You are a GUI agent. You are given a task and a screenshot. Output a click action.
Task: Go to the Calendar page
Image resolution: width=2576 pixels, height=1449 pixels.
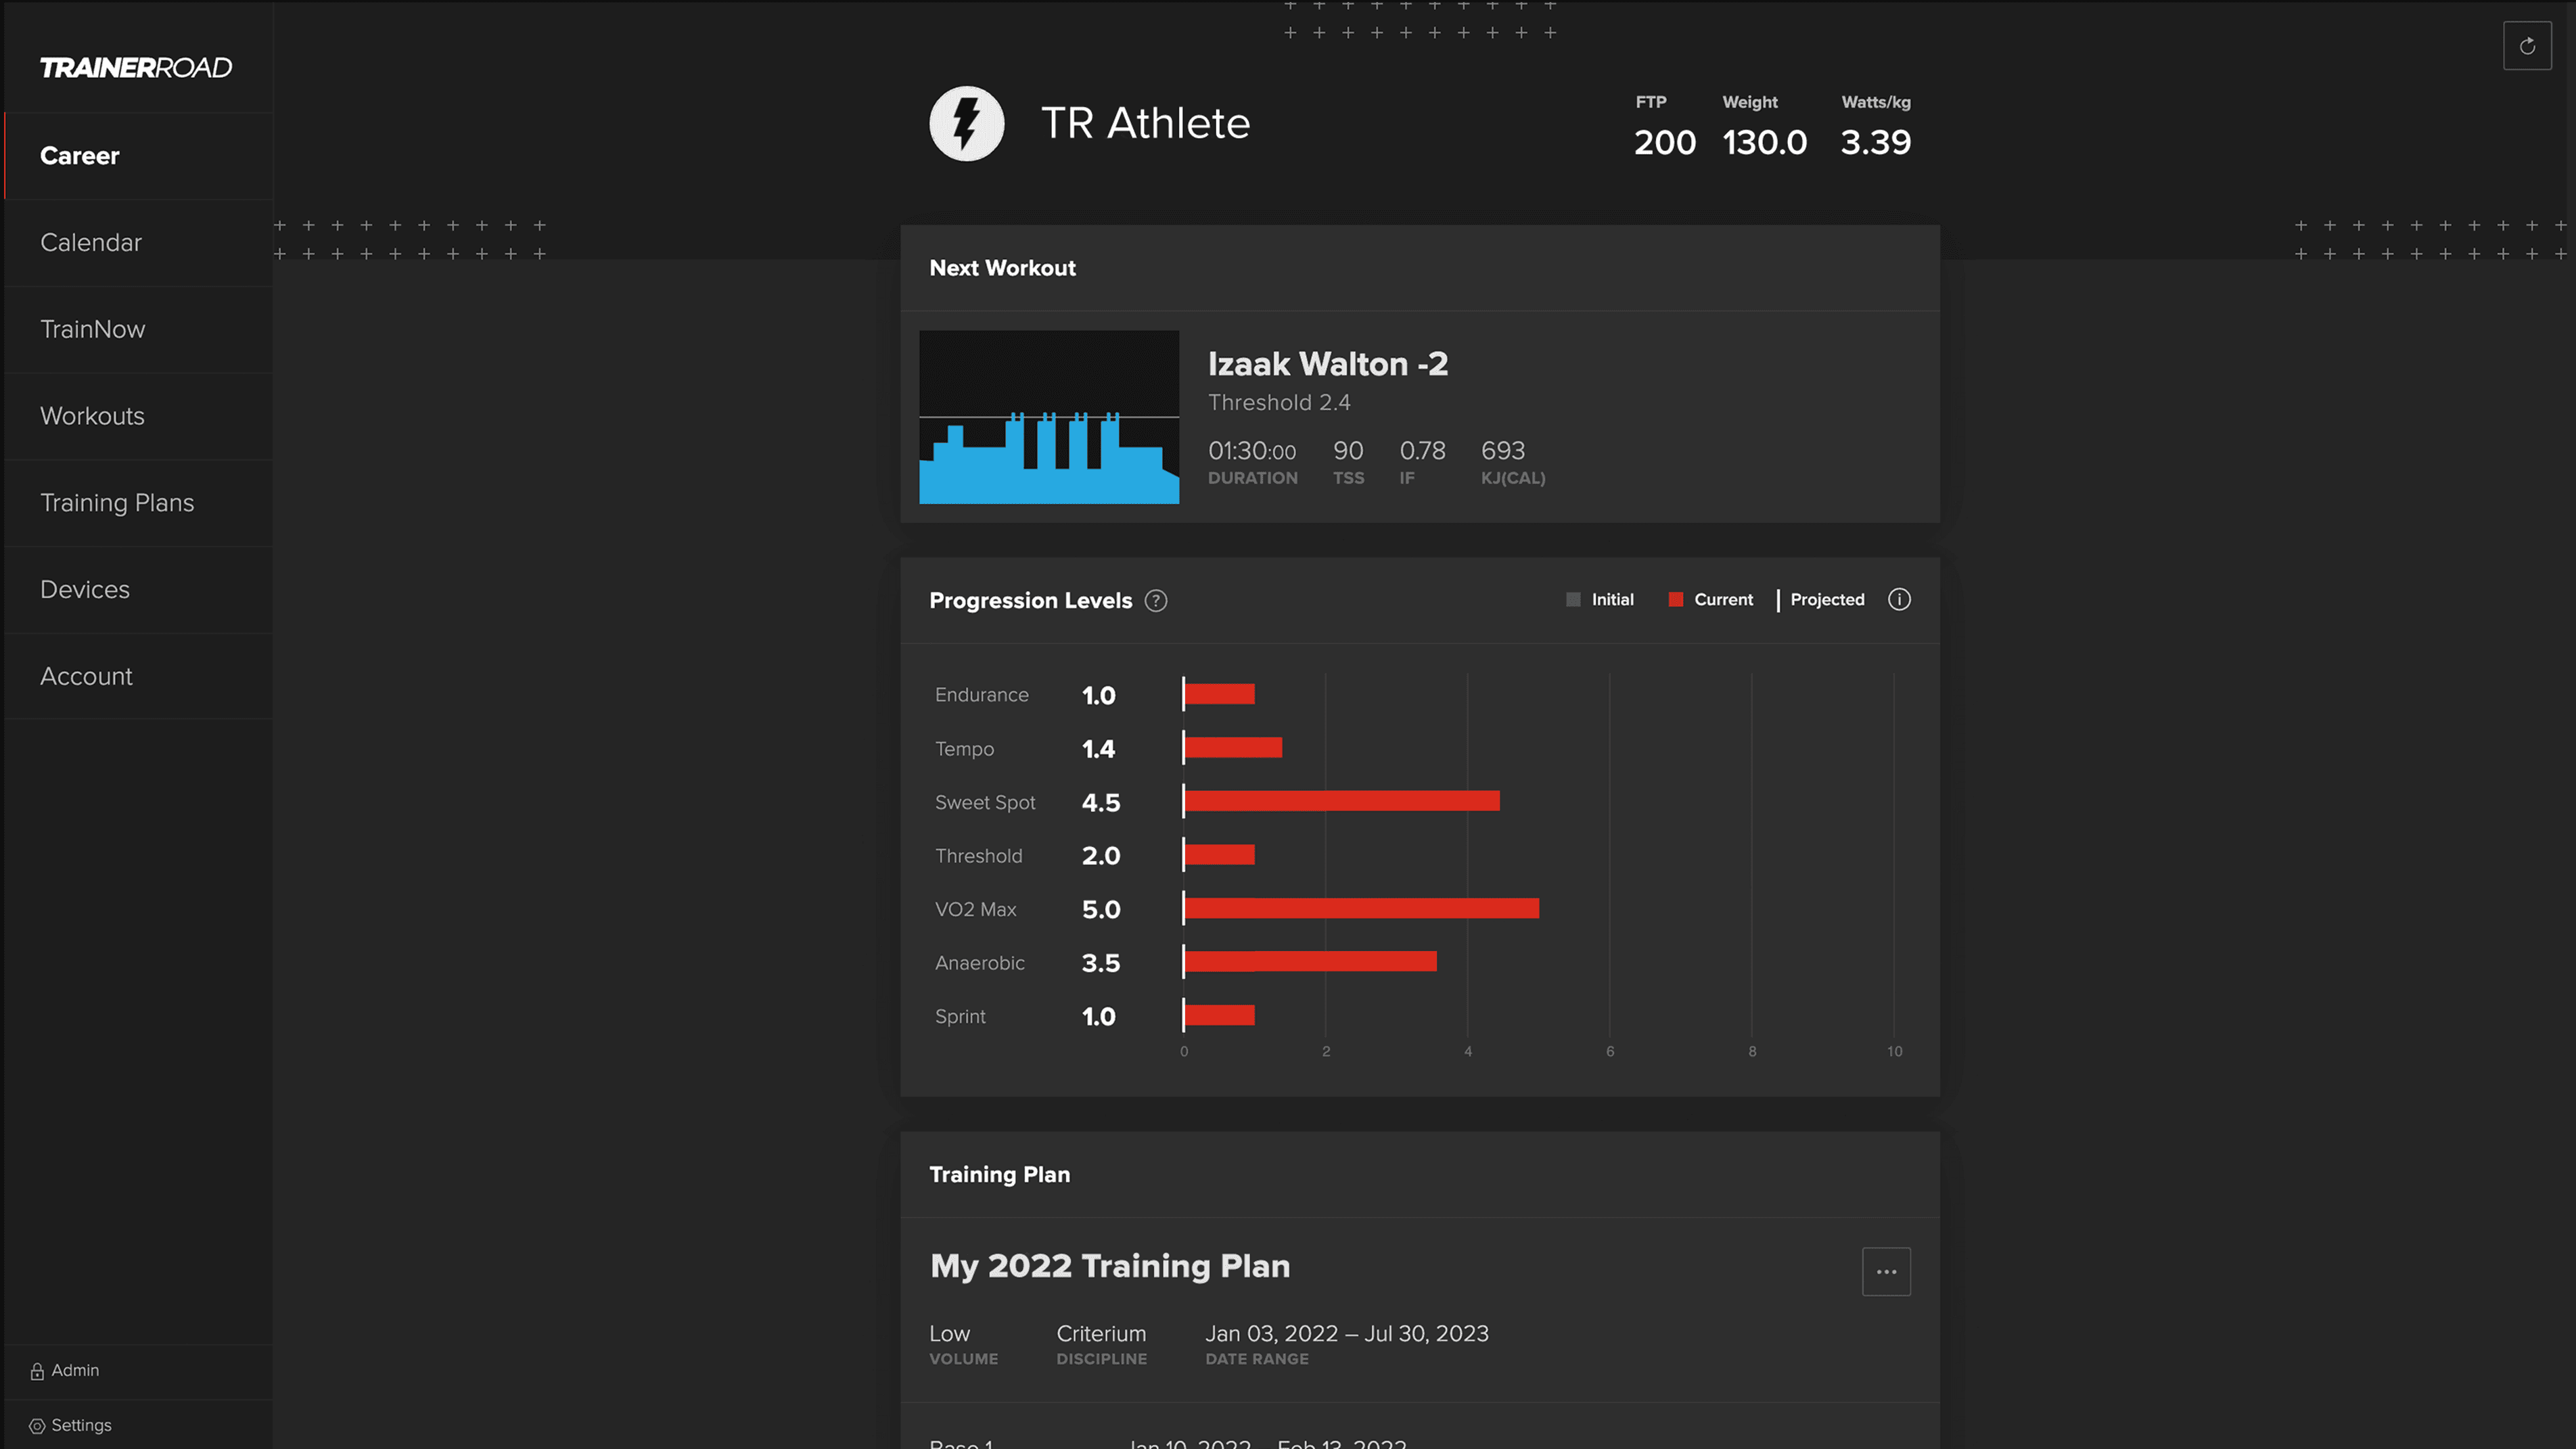pos(138,243)
